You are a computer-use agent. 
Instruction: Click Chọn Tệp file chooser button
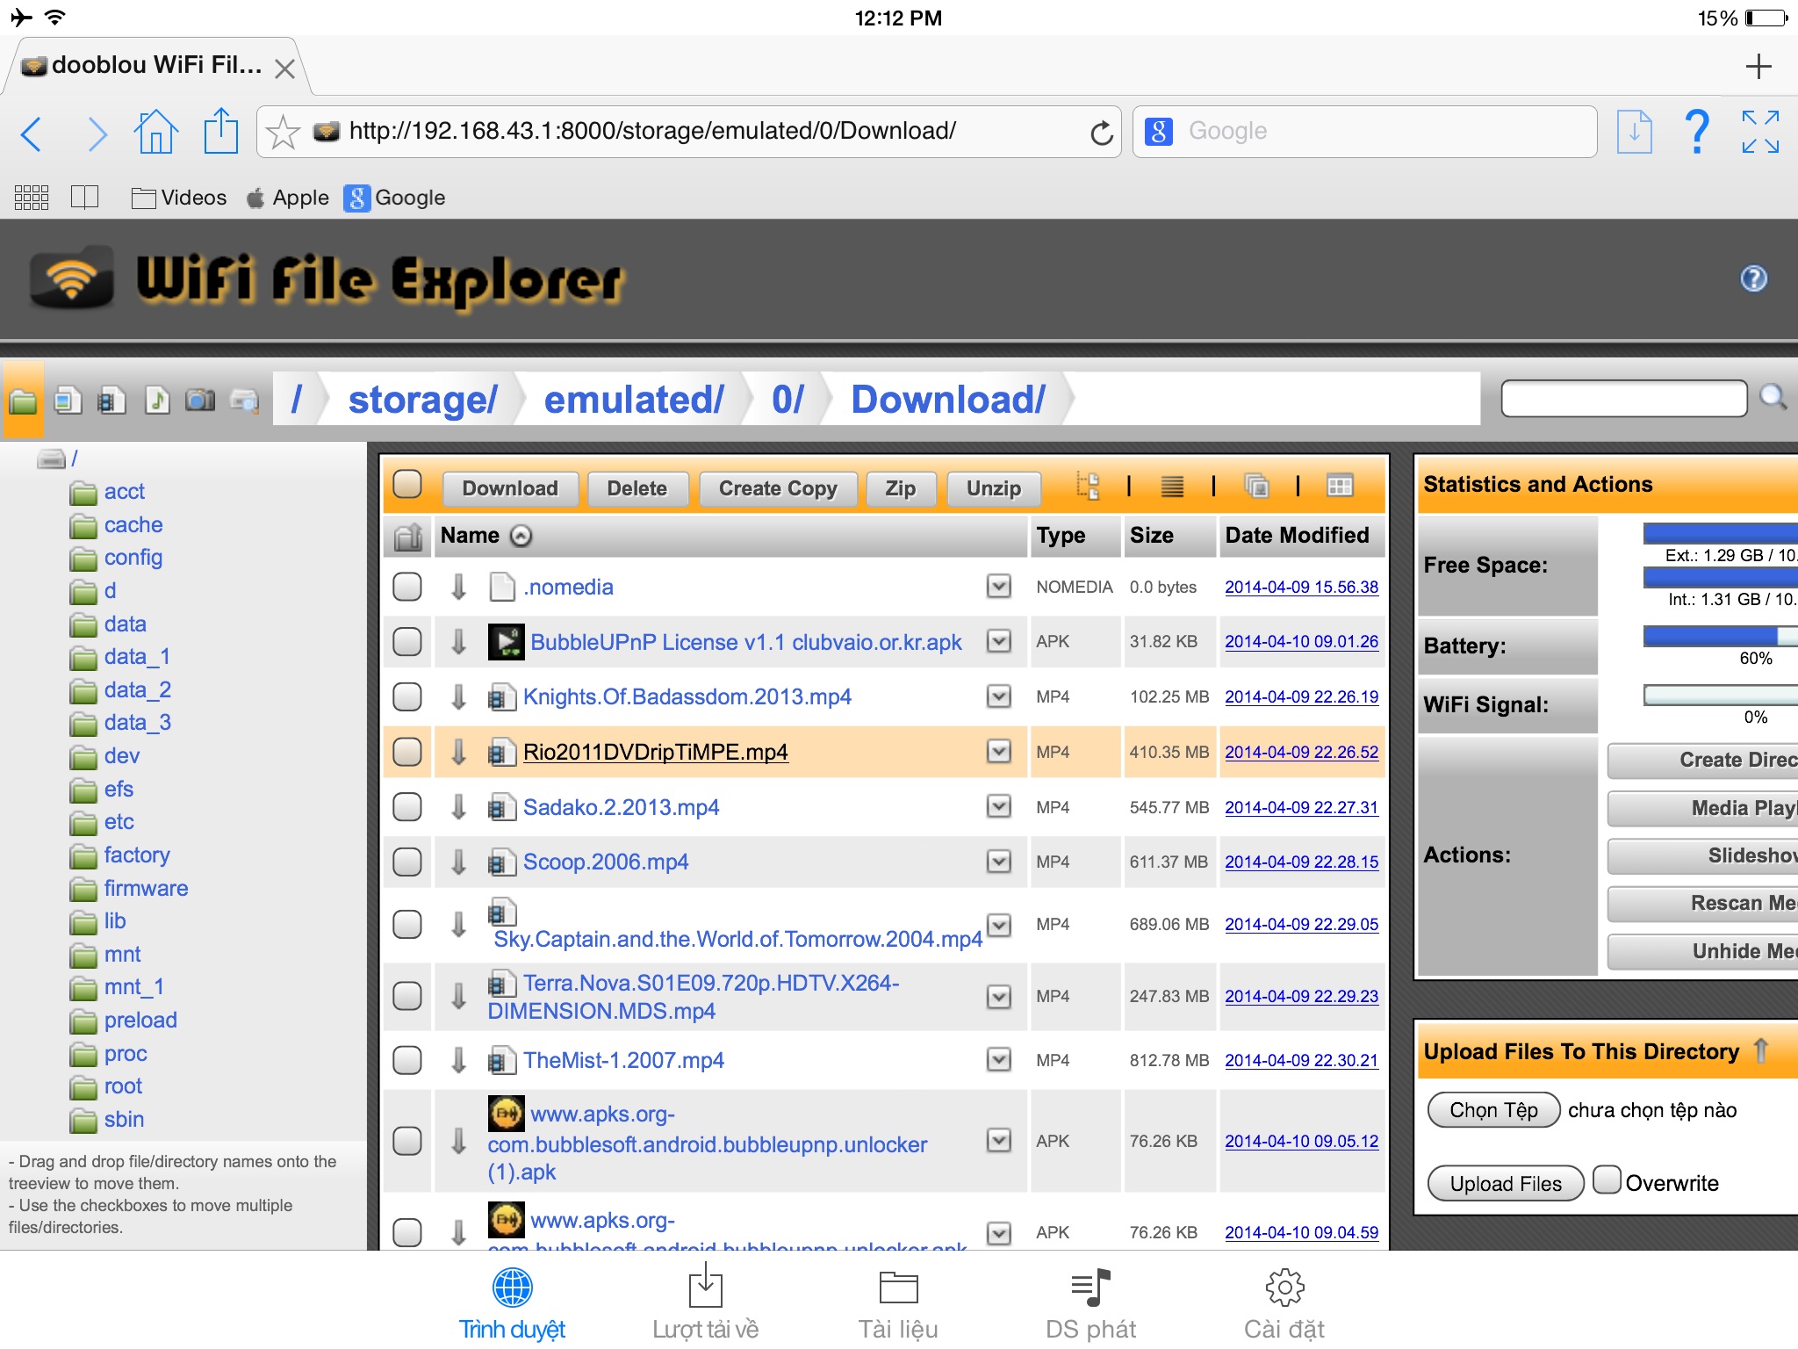[1493, 1110]
